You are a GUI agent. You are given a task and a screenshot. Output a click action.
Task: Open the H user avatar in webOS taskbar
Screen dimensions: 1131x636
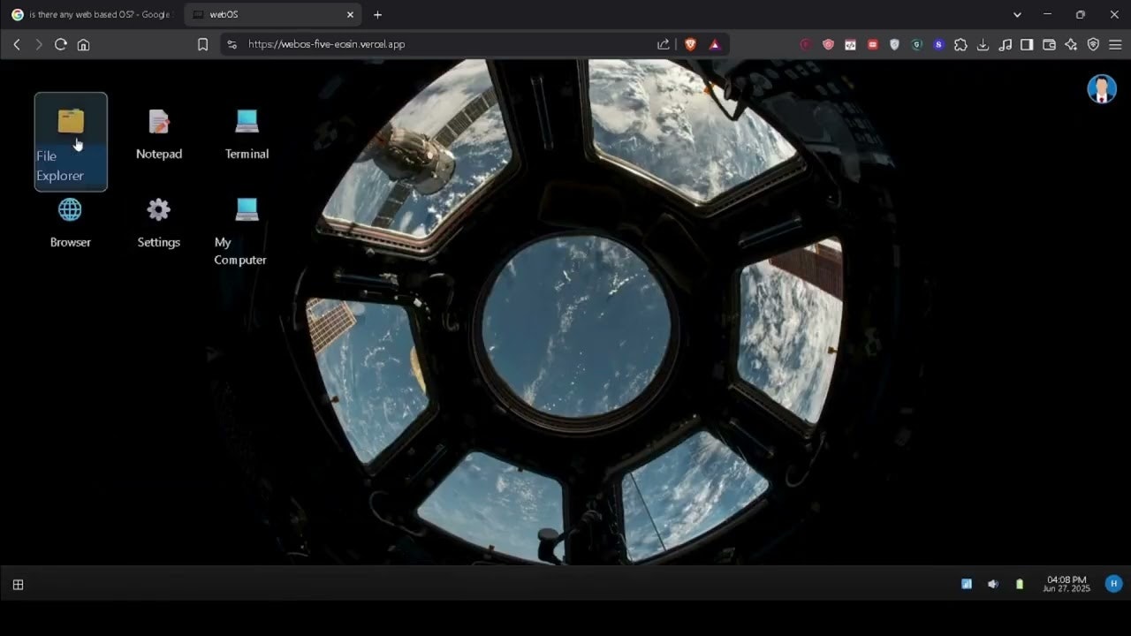tap(1114, 583)
